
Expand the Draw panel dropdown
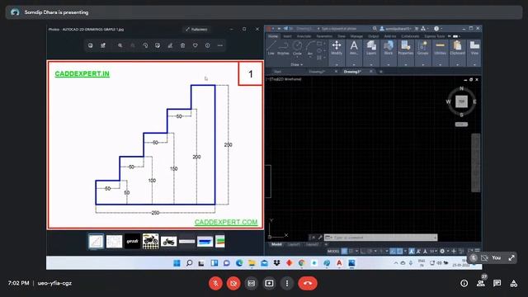(x=297, y=64)
